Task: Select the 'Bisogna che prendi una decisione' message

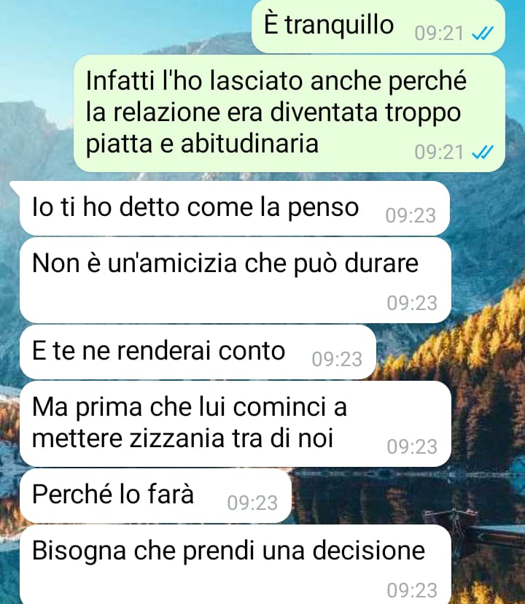Action: click(235, 565)
